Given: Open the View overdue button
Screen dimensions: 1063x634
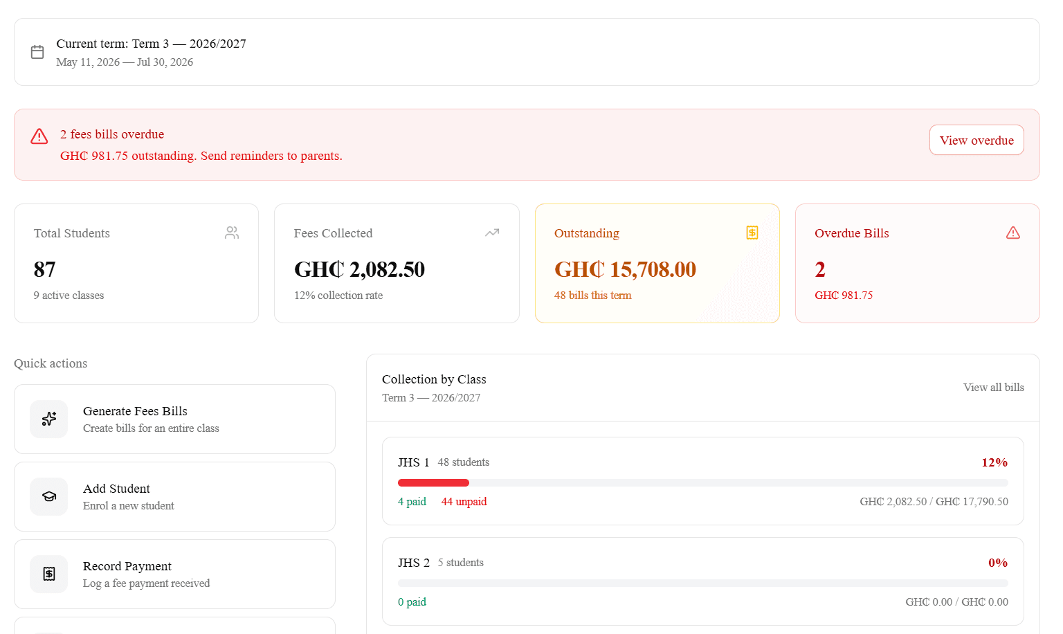Looking at the screenshot, I should pyautogui.click(x=976, y=141).
